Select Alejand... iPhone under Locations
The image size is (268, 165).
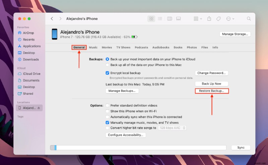pos(29,108)
